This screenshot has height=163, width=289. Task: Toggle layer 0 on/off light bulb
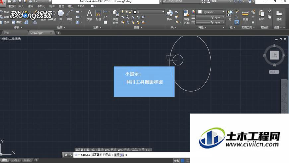click(122, 12)
